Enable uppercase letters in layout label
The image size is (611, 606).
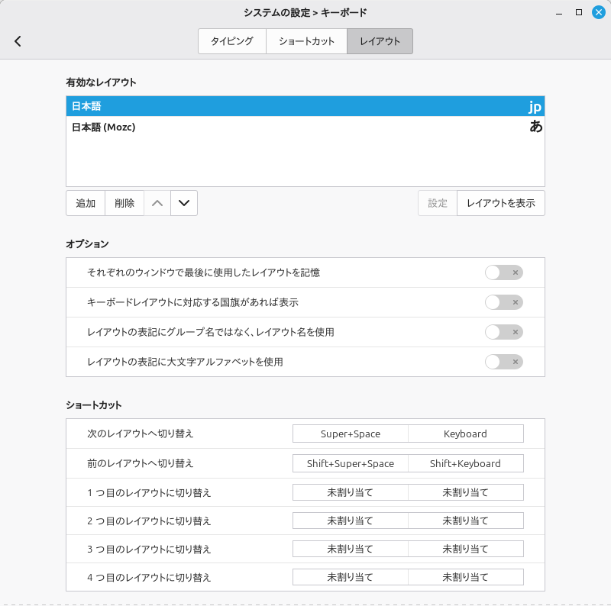click(x=504, y=362)
